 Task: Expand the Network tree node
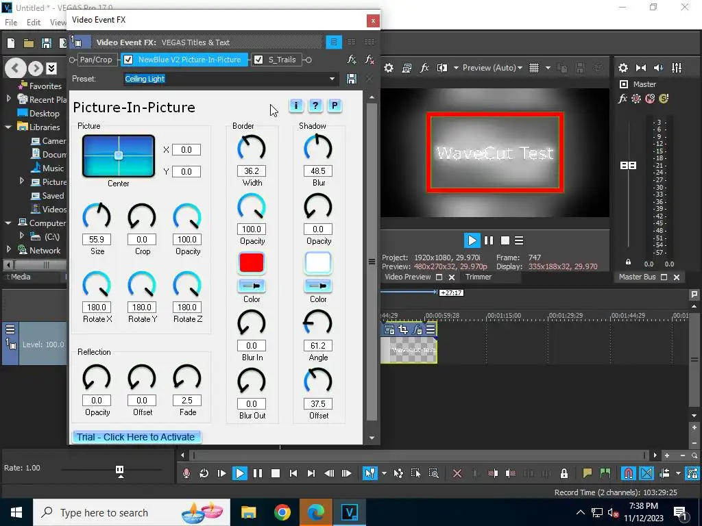[x=8, y=249]
